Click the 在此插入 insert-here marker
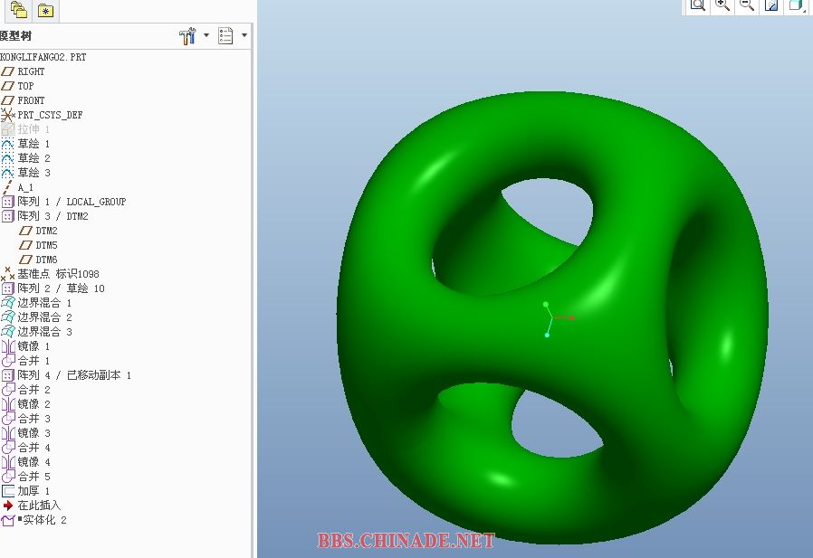The width and height of the screenshot is (813, 558). [31, 506]
